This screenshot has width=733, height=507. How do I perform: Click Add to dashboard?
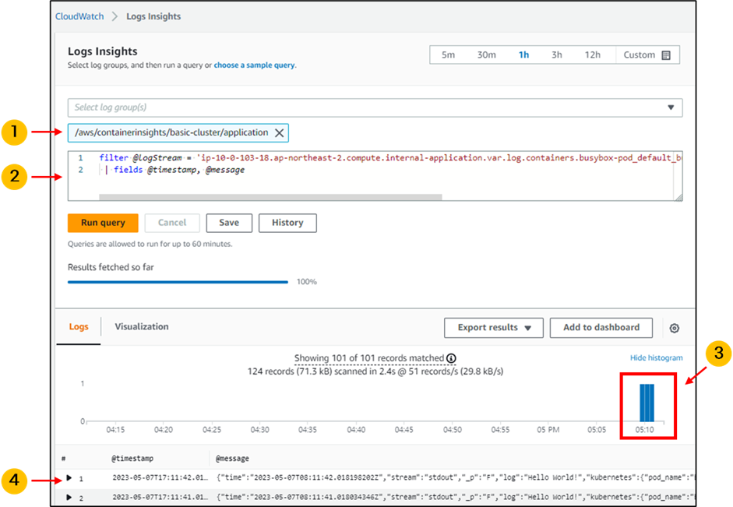click(x=601, y=328)
